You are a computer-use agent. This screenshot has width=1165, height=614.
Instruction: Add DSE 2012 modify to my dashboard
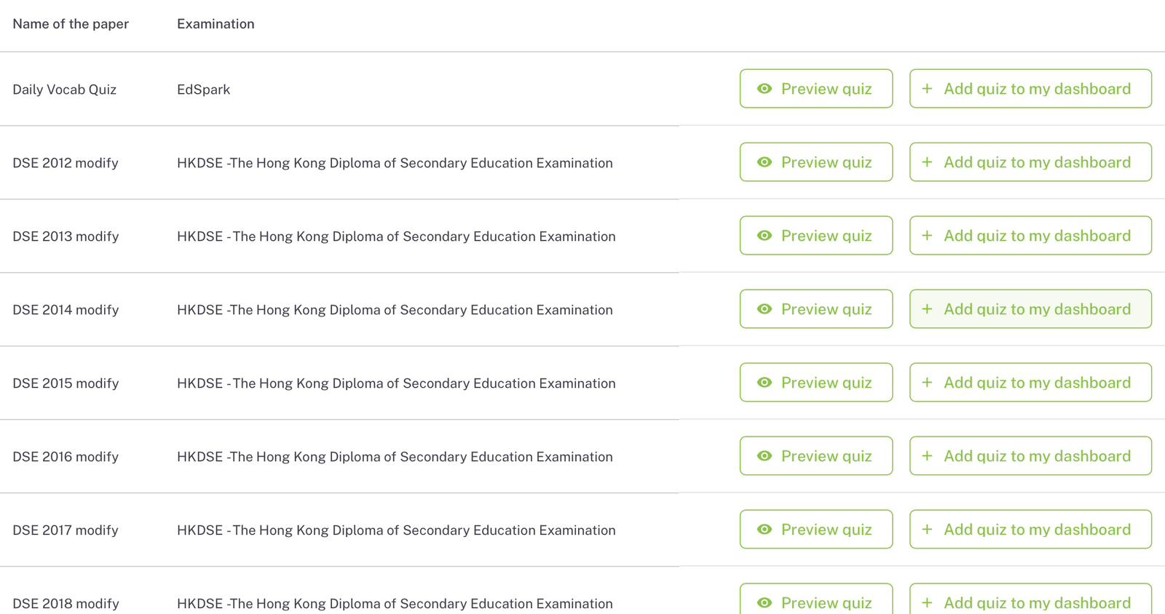[1030, 162]
